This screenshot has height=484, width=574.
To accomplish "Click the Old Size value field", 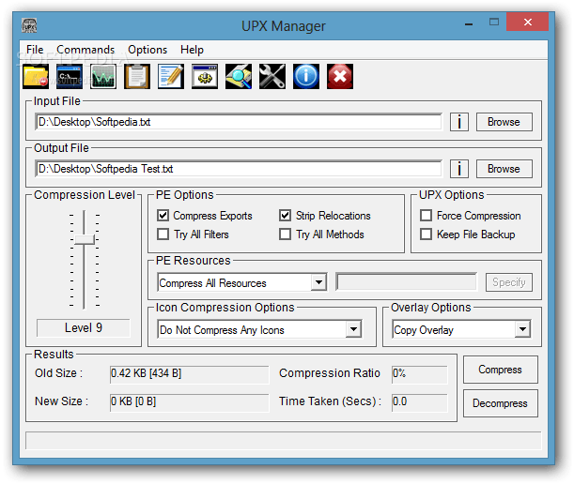I will tap(189, 373).
